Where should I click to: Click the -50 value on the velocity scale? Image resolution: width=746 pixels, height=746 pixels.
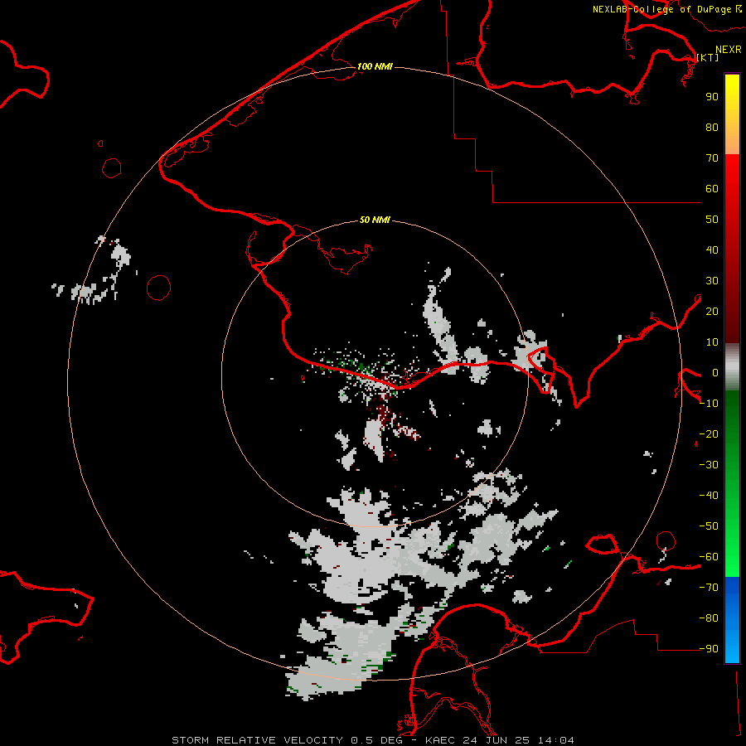pyautogui.click(x=709, y=526)
